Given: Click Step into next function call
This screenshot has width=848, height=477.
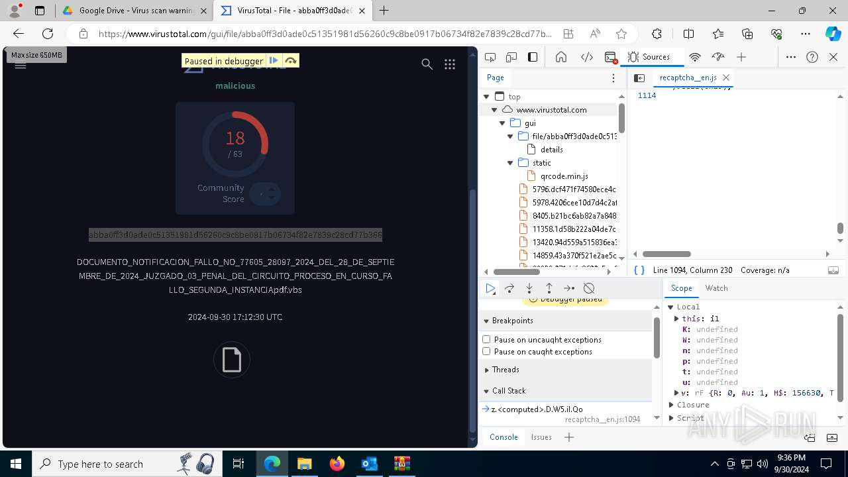Looking at the screenshot, I should 529,288.
